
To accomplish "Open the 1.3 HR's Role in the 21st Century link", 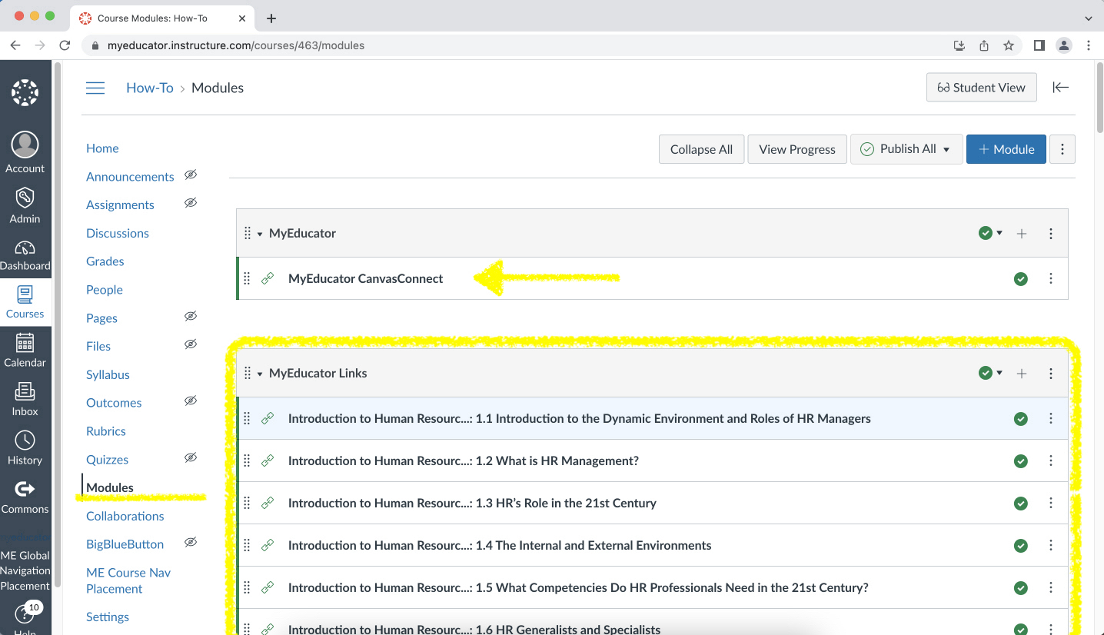I will [472, 503].
